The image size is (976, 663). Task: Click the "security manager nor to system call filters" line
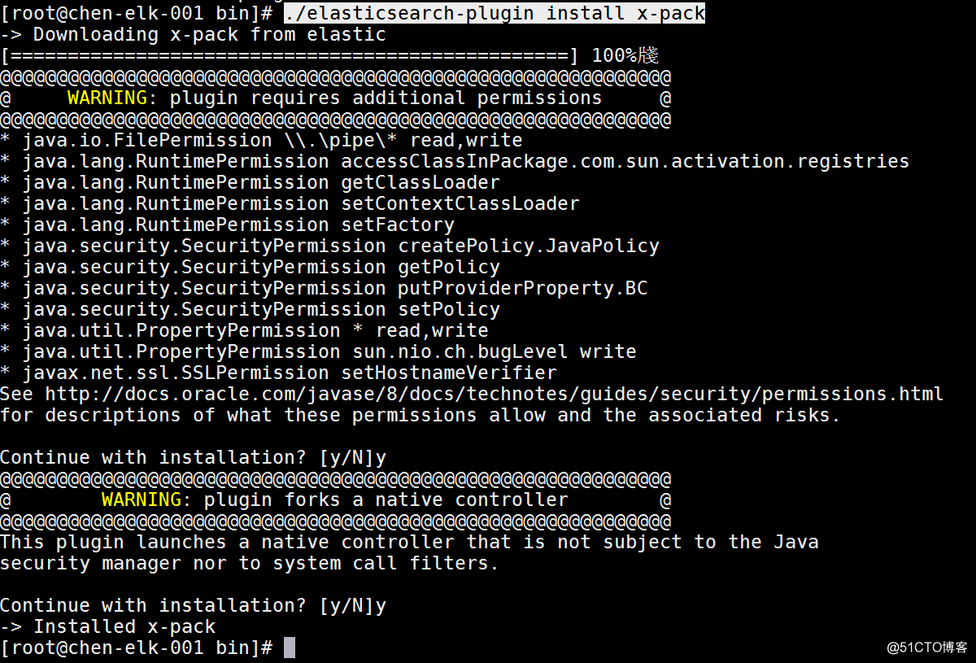(249, 564)
